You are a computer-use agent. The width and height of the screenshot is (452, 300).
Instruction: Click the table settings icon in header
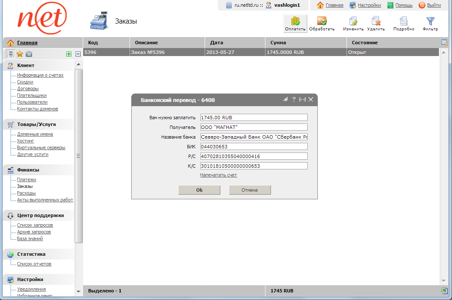(x=444, y=42)
